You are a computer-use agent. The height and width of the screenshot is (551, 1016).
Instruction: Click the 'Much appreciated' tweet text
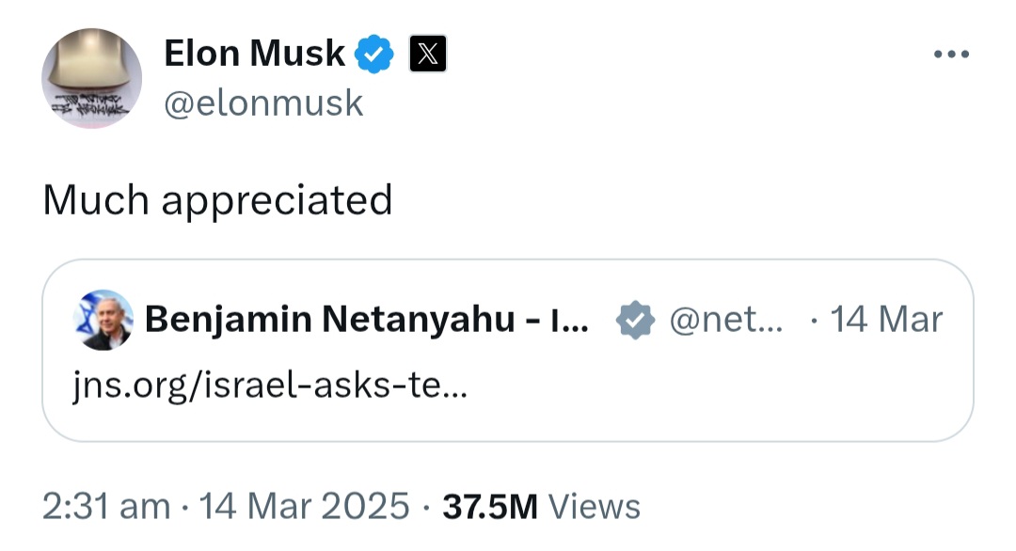pyautogui.click(x=217, y=199)
